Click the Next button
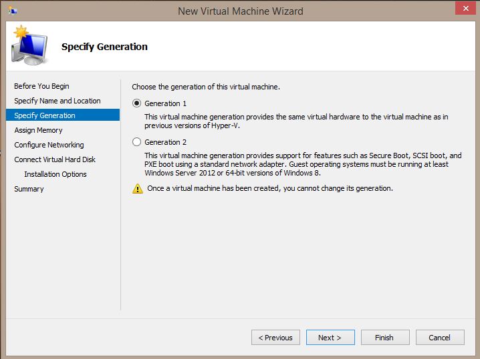This screenshot has height=359, width=480. pyautogui.click(x=330, y=337)
